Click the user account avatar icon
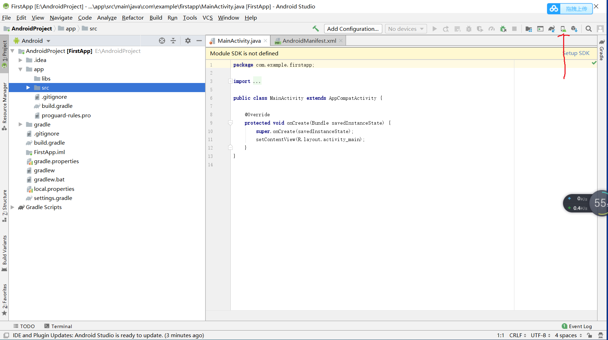The width and height of the screenshot is (608, 340). coord(600,29)
